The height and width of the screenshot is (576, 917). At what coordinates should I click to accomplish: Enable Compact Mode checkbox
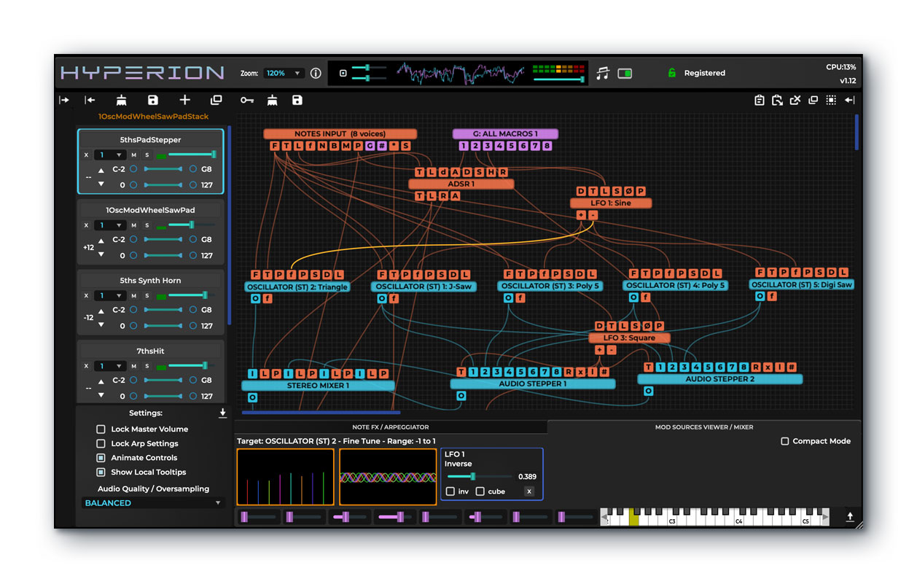[784, 441]
